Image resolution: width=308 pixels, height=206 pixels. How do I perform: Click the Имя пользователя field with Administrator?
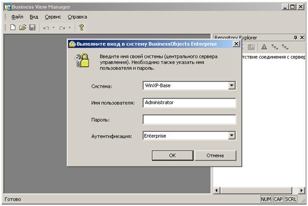pos(189,102)
